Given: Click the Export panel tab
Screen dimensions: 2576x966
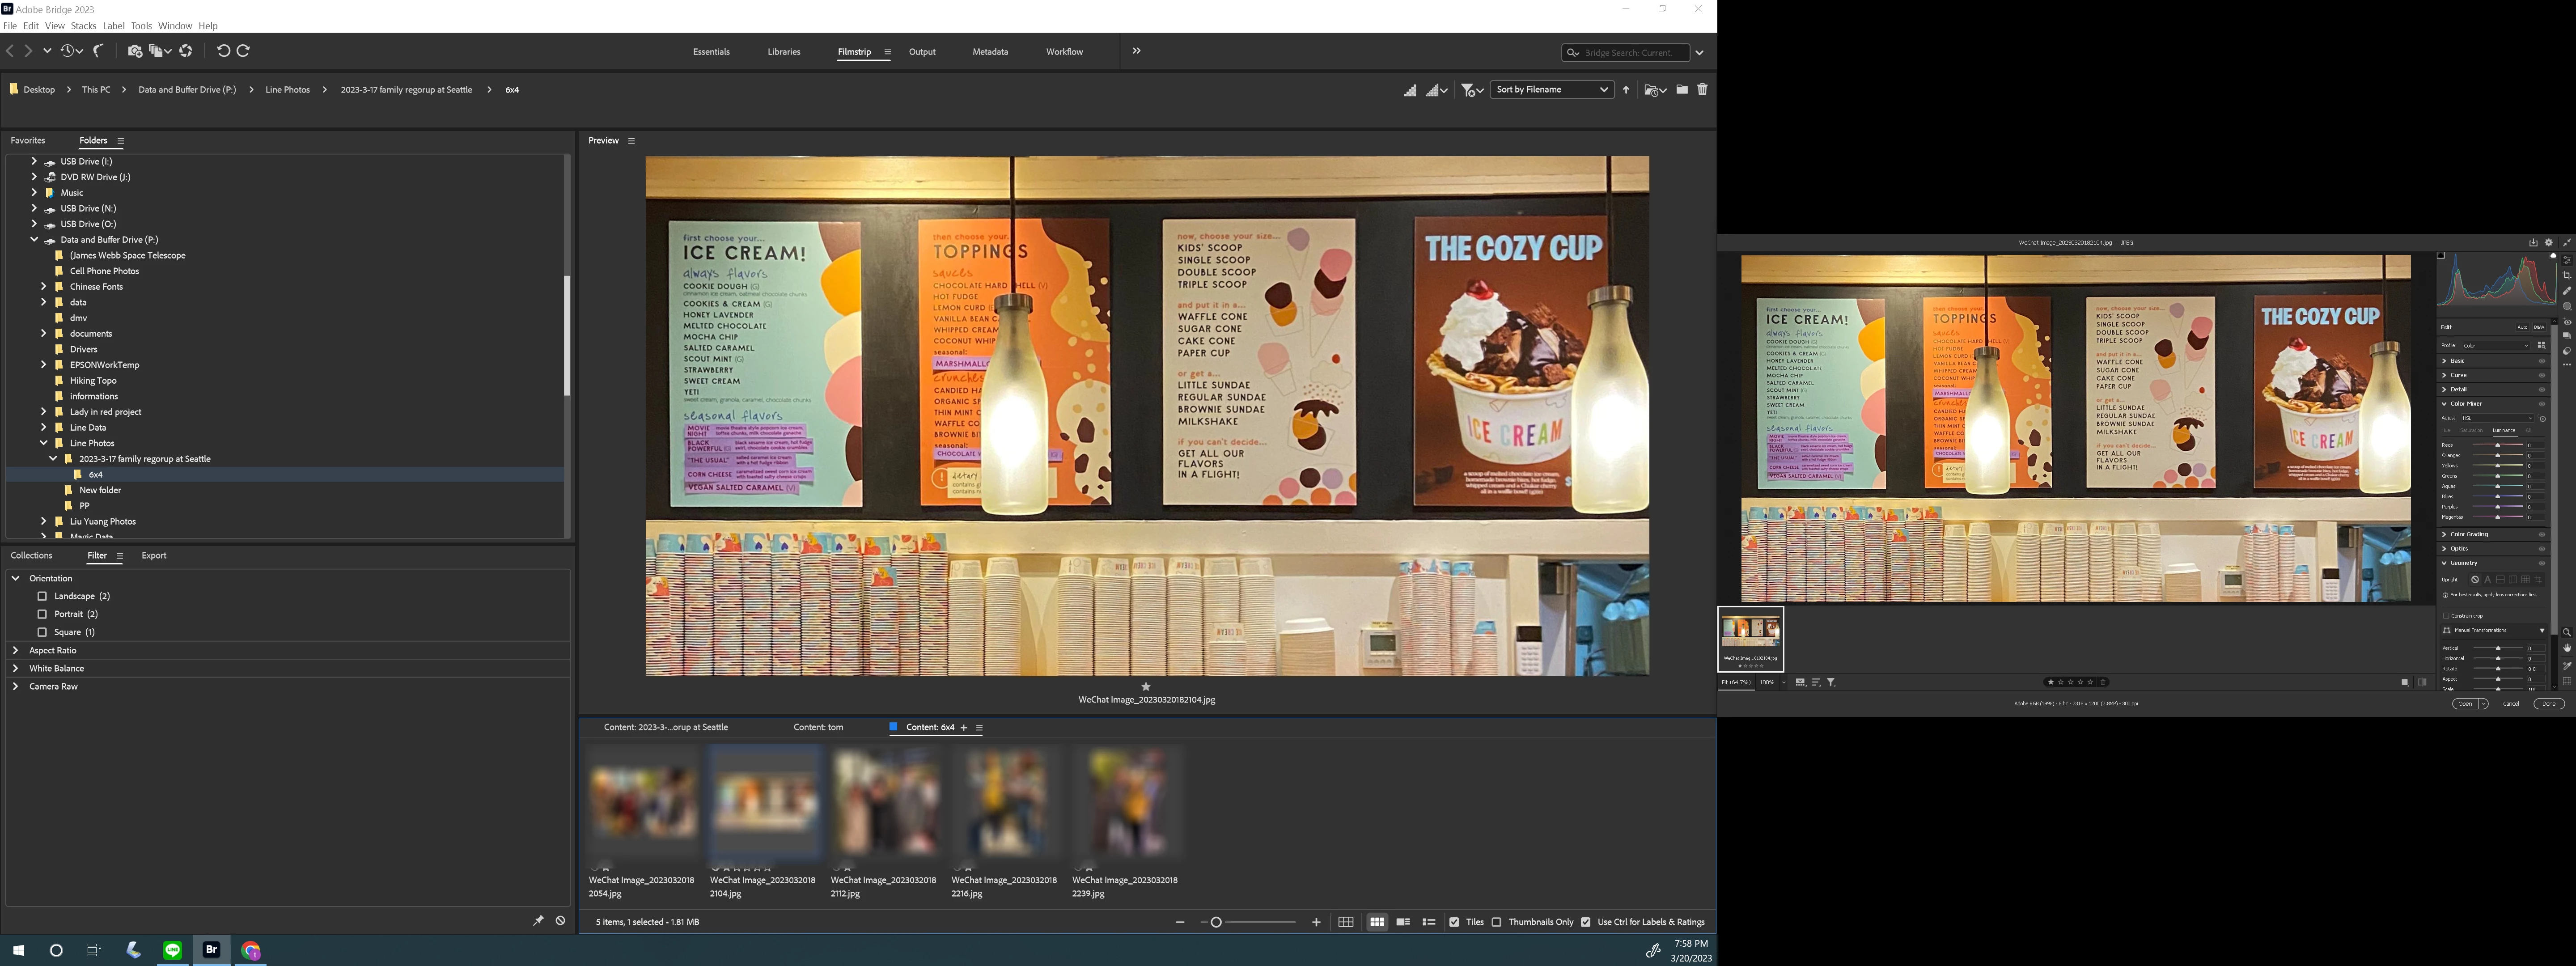Looking at the screenshot, I should click(154, 556).
